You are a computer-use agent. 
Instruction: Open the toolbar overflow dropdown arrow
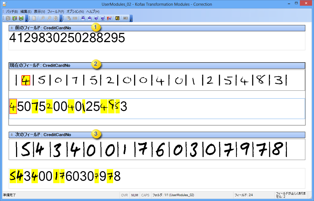(132, 19)
